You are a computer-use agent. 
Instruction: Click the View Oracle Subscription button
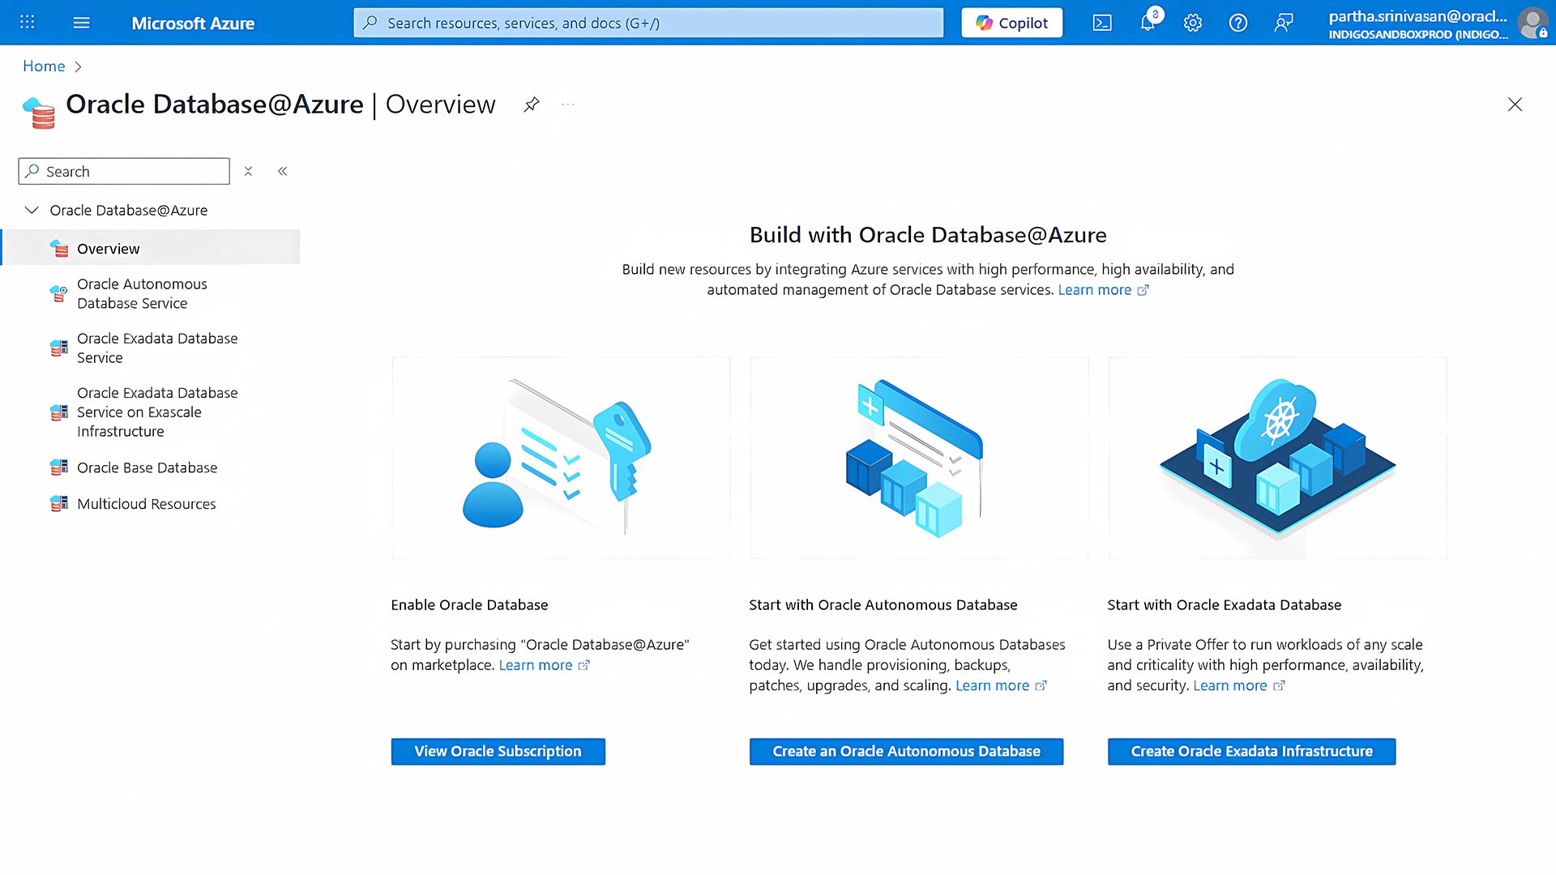pos(498,751)
